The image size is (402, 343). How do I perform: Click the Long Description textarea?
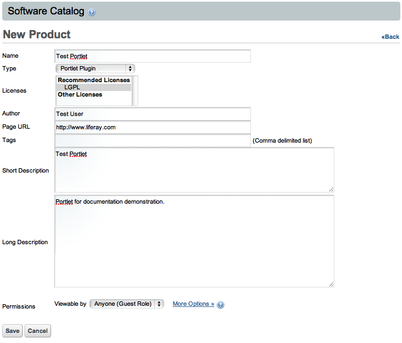194,241
